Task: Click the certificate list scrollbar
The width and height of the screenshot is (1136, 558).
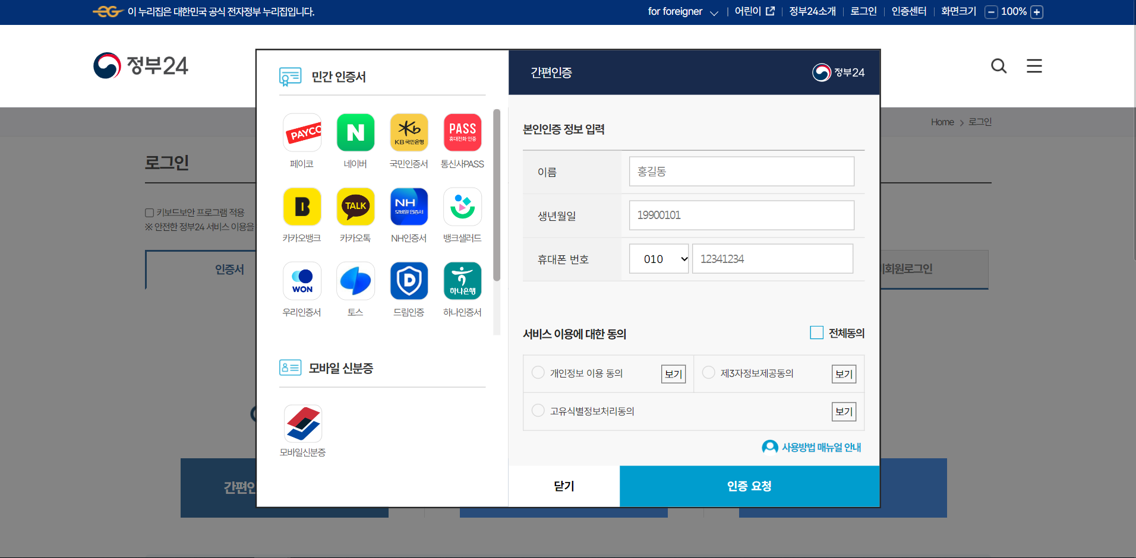Action: (x=497, y=195)
